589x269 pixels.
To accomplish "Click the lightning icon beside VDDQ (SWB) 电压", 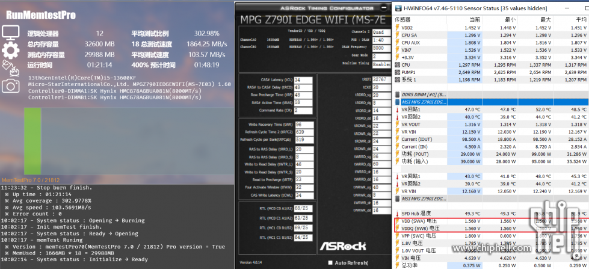I will point(398,229).
